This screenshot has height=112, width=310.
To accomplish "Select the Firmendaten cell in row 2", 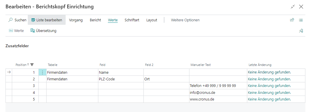I will click(x=72, y=79).
